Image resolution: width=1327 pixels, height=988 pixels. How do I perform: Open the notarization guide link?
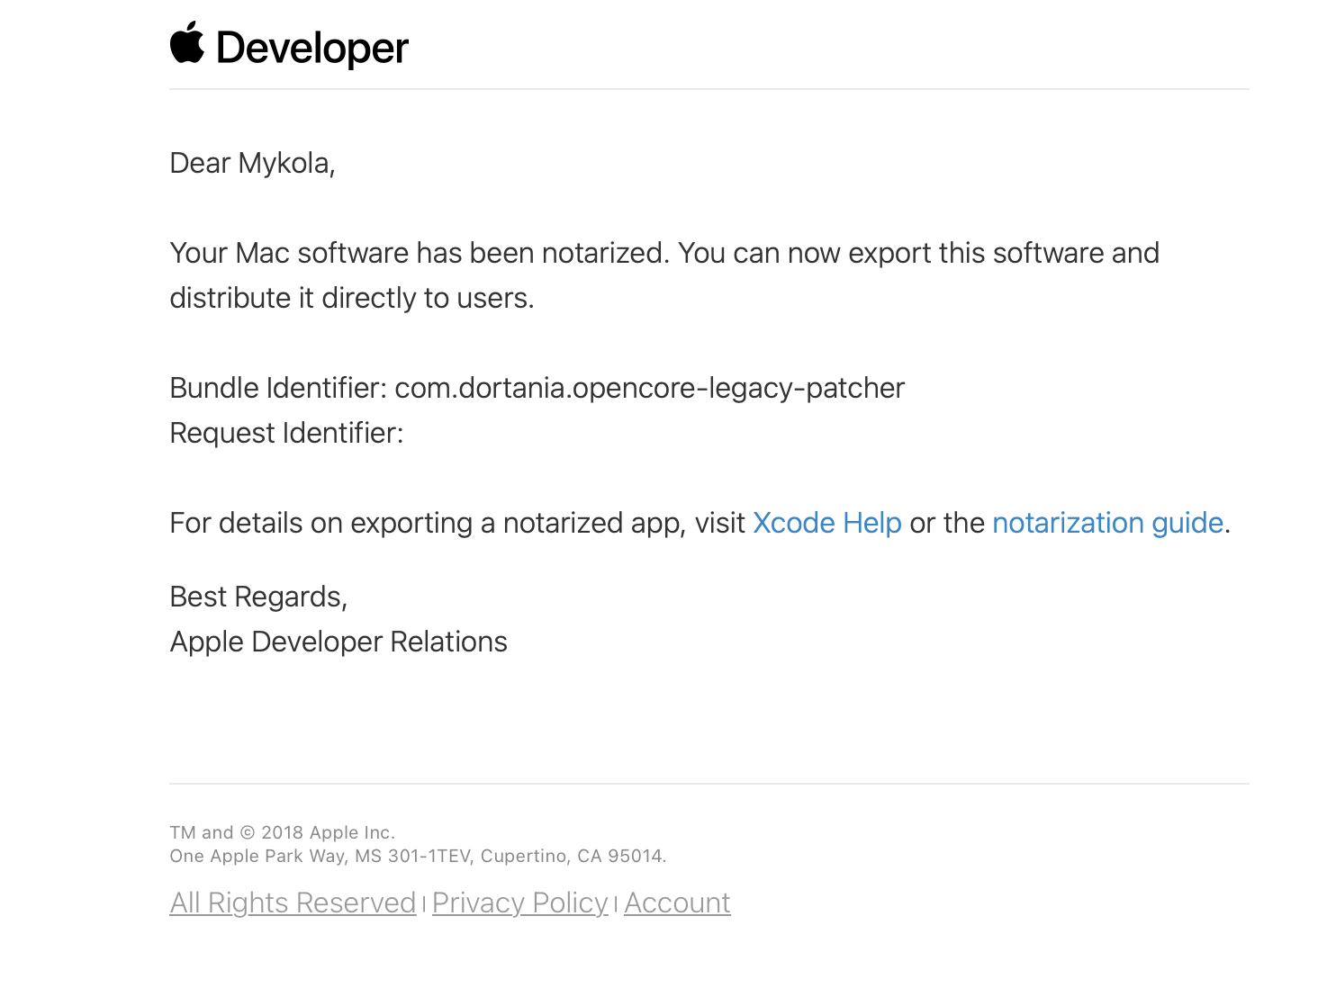tap(1107, 523)
